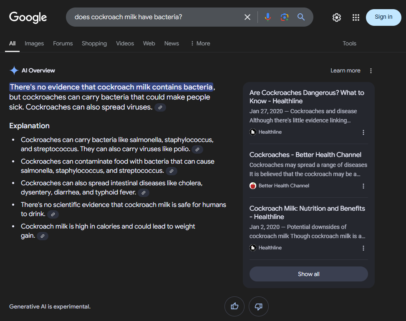Viewport: 406px width, 321px height.
Task: Click the 'Explanation' heading
Action: pyautogui.click(x=29, y=126)
